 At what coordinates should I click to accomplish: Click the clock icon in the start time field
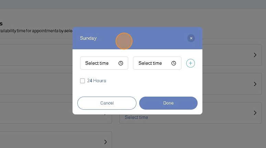(121, 63)
